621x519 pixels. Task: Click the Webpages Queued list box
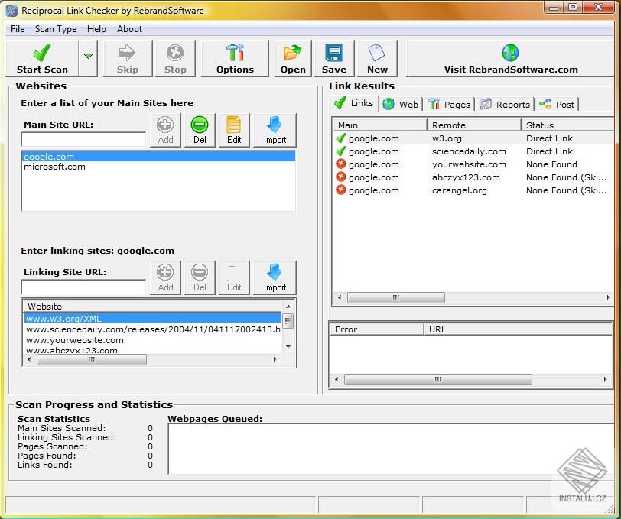pyautogui.click(x=391, y=449)
